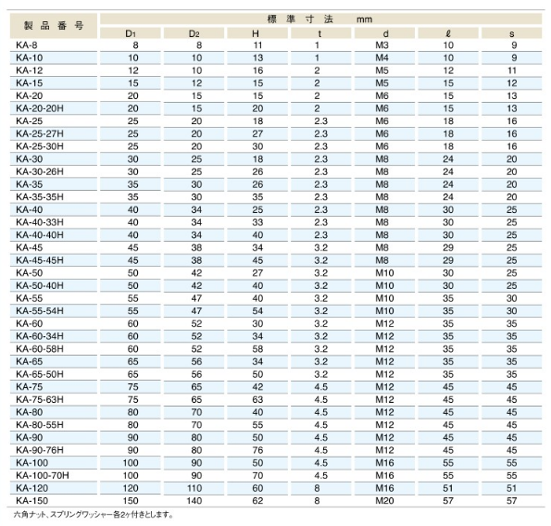Select product number KA-35-35H

tap(40, 197)
